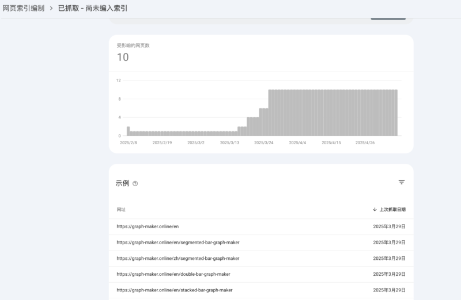Open the en/segmented-bar-graph-maker URL row
The height and width of the screenshot is (300, 461).
tap(177, 243)
